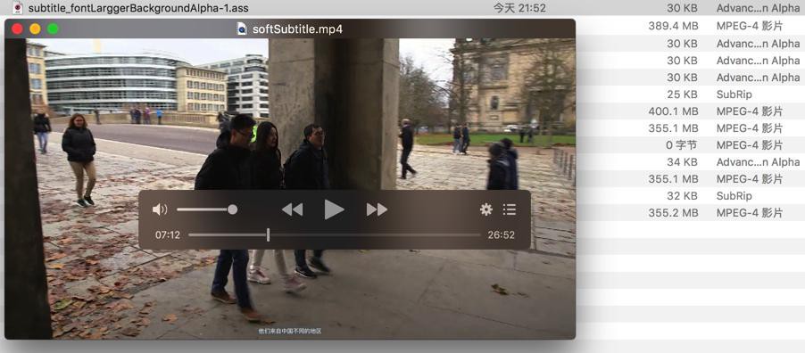This screenshot has height=353, width=805.
Task: Click the elapsed time 07:12 label
Action: 168,235
